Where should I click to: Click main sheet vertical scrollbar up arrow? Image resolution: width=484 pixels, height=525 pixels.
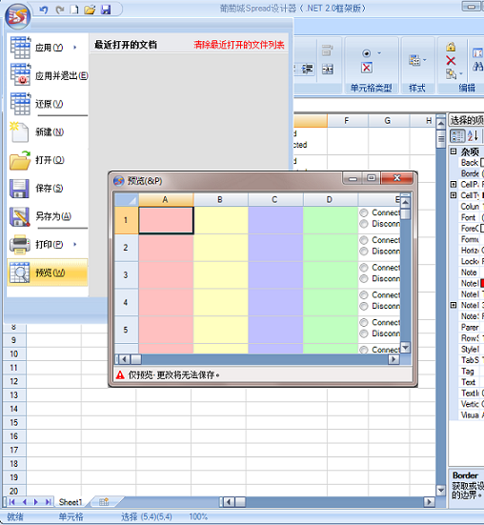[441, 124]
